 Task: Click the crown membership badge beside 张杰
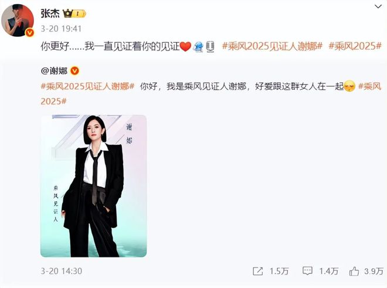pos(74,13)
